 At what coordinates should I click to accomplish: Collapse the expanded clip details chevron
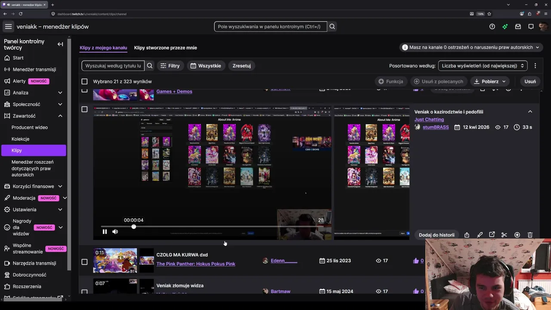pos(530,112)
